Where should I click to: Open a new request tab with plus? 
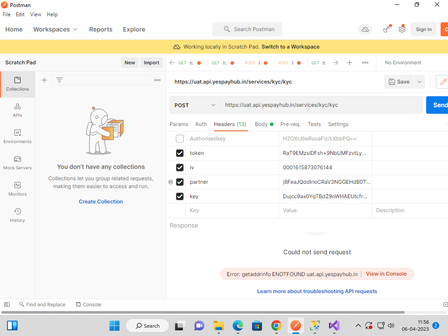click(350, 63)
